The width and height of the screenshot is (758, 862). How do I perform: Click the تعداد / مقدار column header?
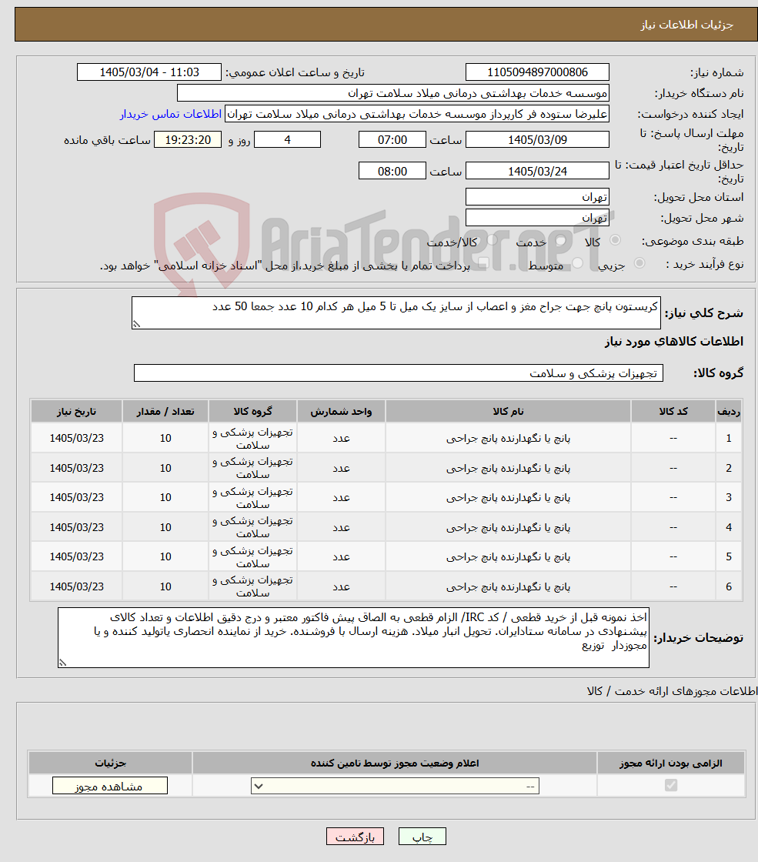click(165, 411)
